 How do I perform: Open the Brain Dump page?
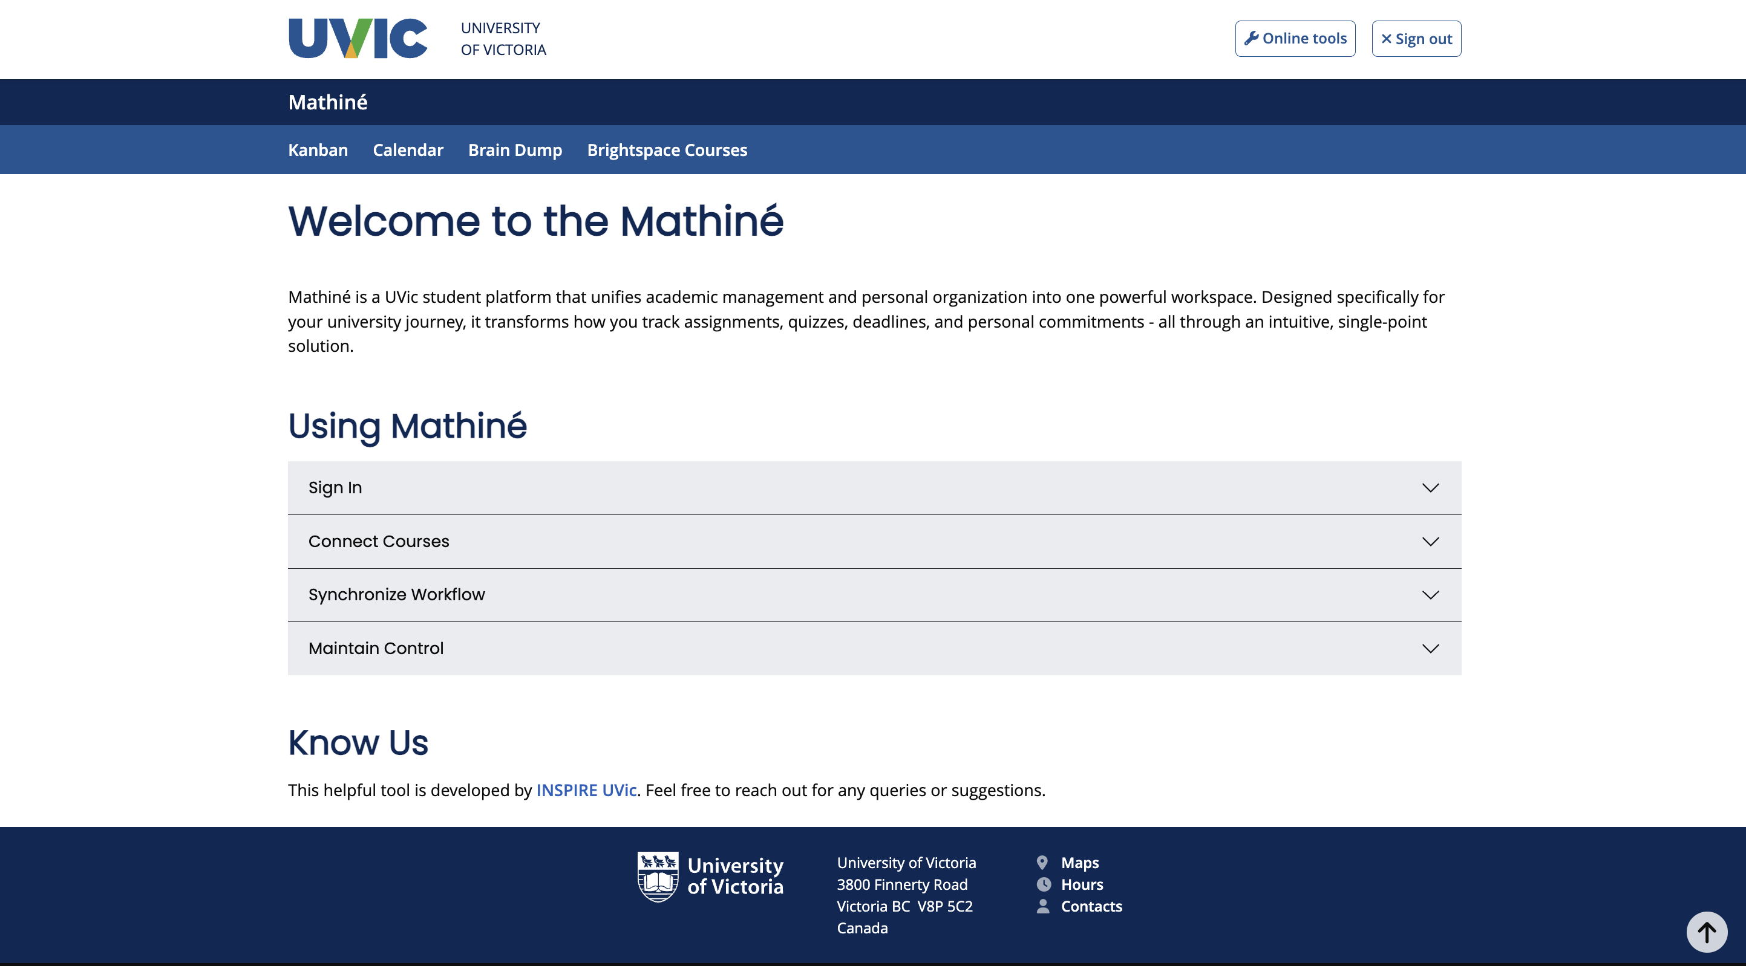(x=514, y=150)
